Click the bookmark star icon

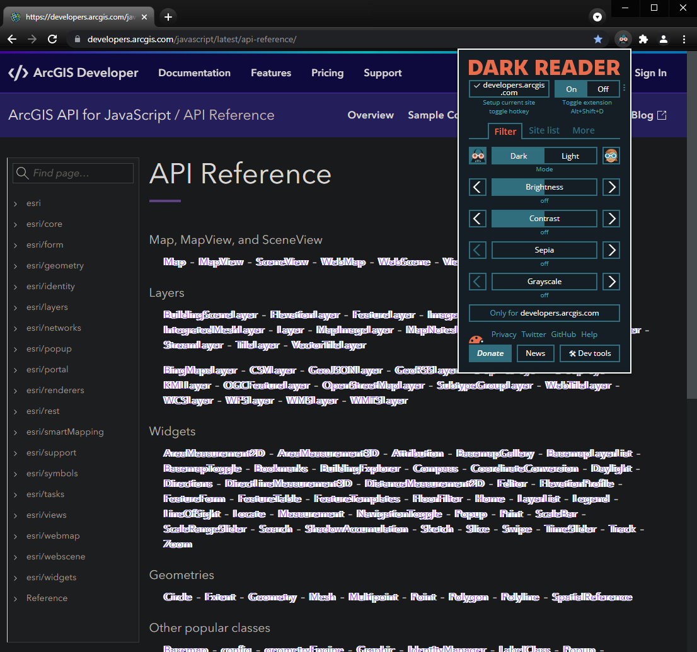598,39
